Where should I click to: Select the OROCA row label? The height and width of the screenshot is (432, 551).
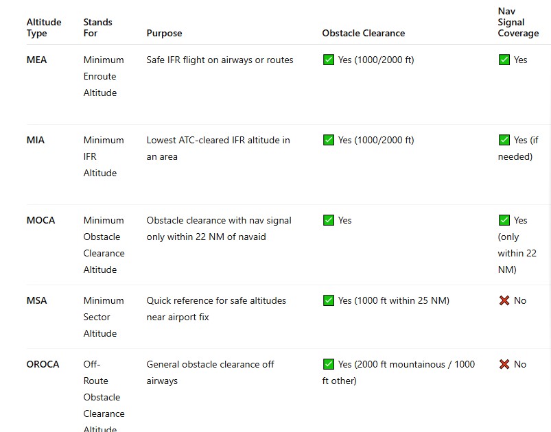click(43, 364)
